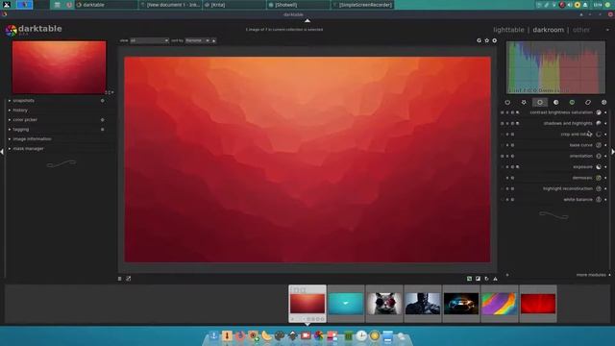Image resolution: width=615 pixels, height=346 pixels.
Task: Open the teal filmstrip thumbnail
Action: (x=346, y=304)
